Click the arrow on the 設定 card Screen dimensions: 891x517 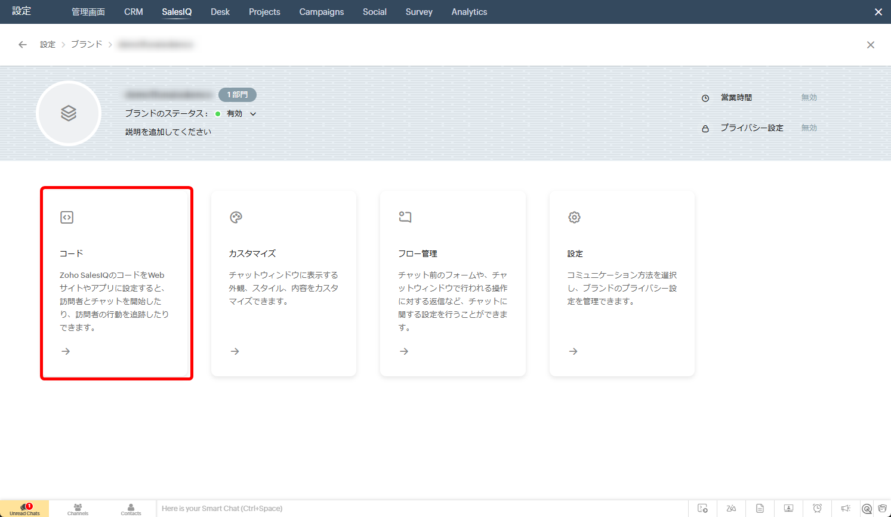click(574, 351)
